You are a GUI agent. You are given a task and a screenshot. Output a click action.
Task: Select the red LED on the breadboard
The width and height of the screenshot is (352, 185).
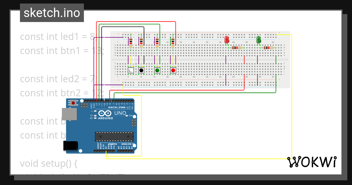(x=227, y=40)
